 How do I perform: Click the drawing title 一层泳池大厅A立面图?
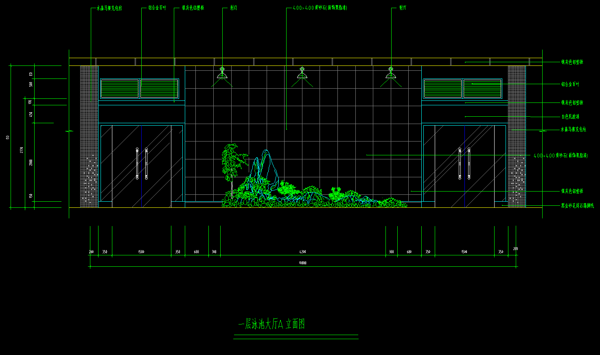[x=272, y=324]
